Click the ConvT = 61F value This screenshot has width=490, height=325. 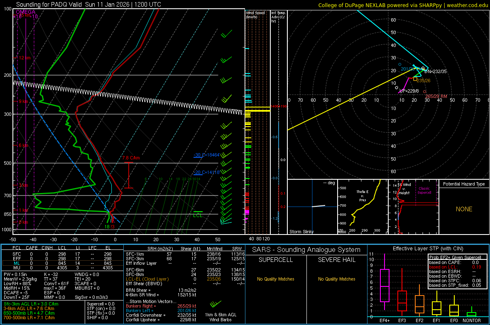click(x=56, y=284)
